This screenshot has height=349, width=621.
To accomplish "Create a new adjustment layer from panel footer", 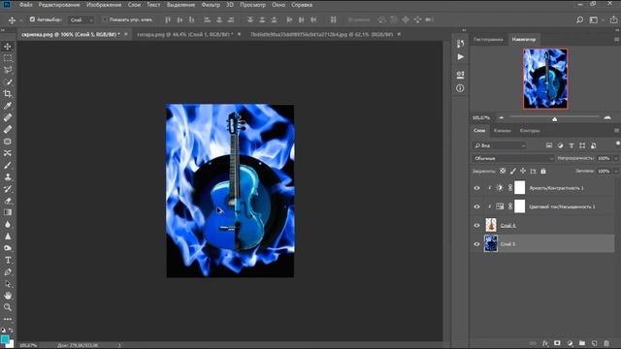I will [570, 343].
